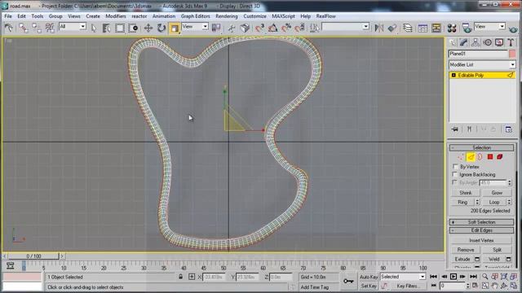Toggle the Polygon sub-object level red square
522x293 pixels.
click(x=490, y=157)
